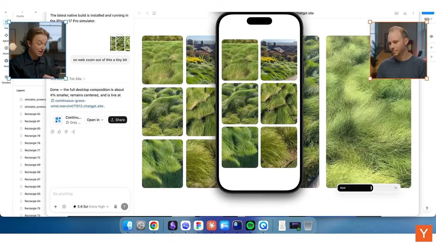
Task: Expand the Open in dropdown
Action: (95, 120)
